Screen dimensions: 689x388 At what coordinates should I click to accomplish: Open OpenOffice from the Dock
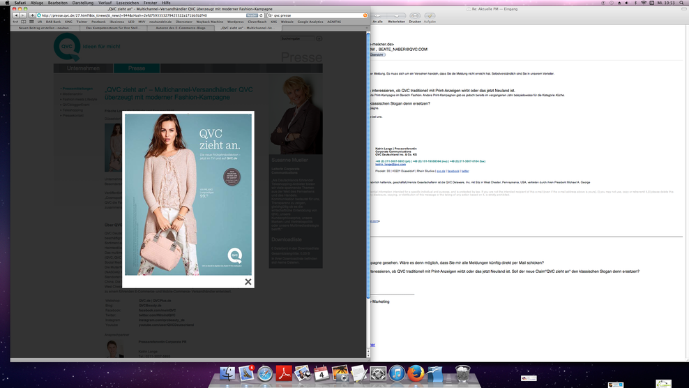(x=434, y=373)
